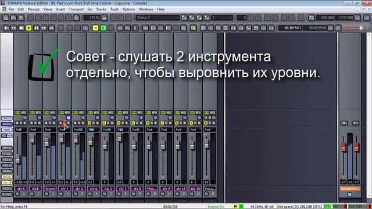372x209 pixels.
Task: Open the Tracks menu
Action: pos(101,9)
